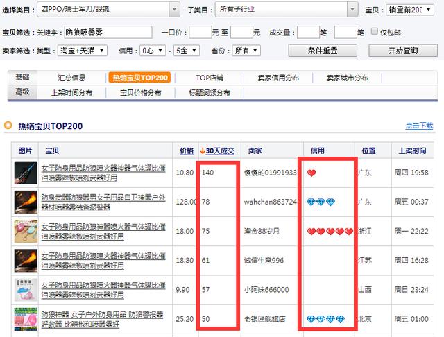Click the red heart credit icon in the first row

click(311, 173)
